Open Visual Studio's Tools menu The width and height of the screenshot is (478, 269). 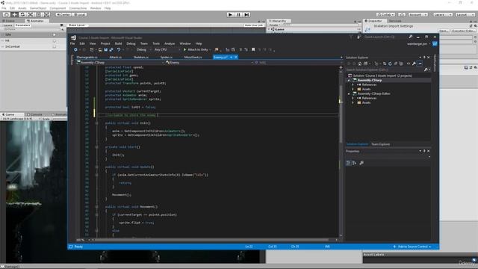[x=156, y=43]
